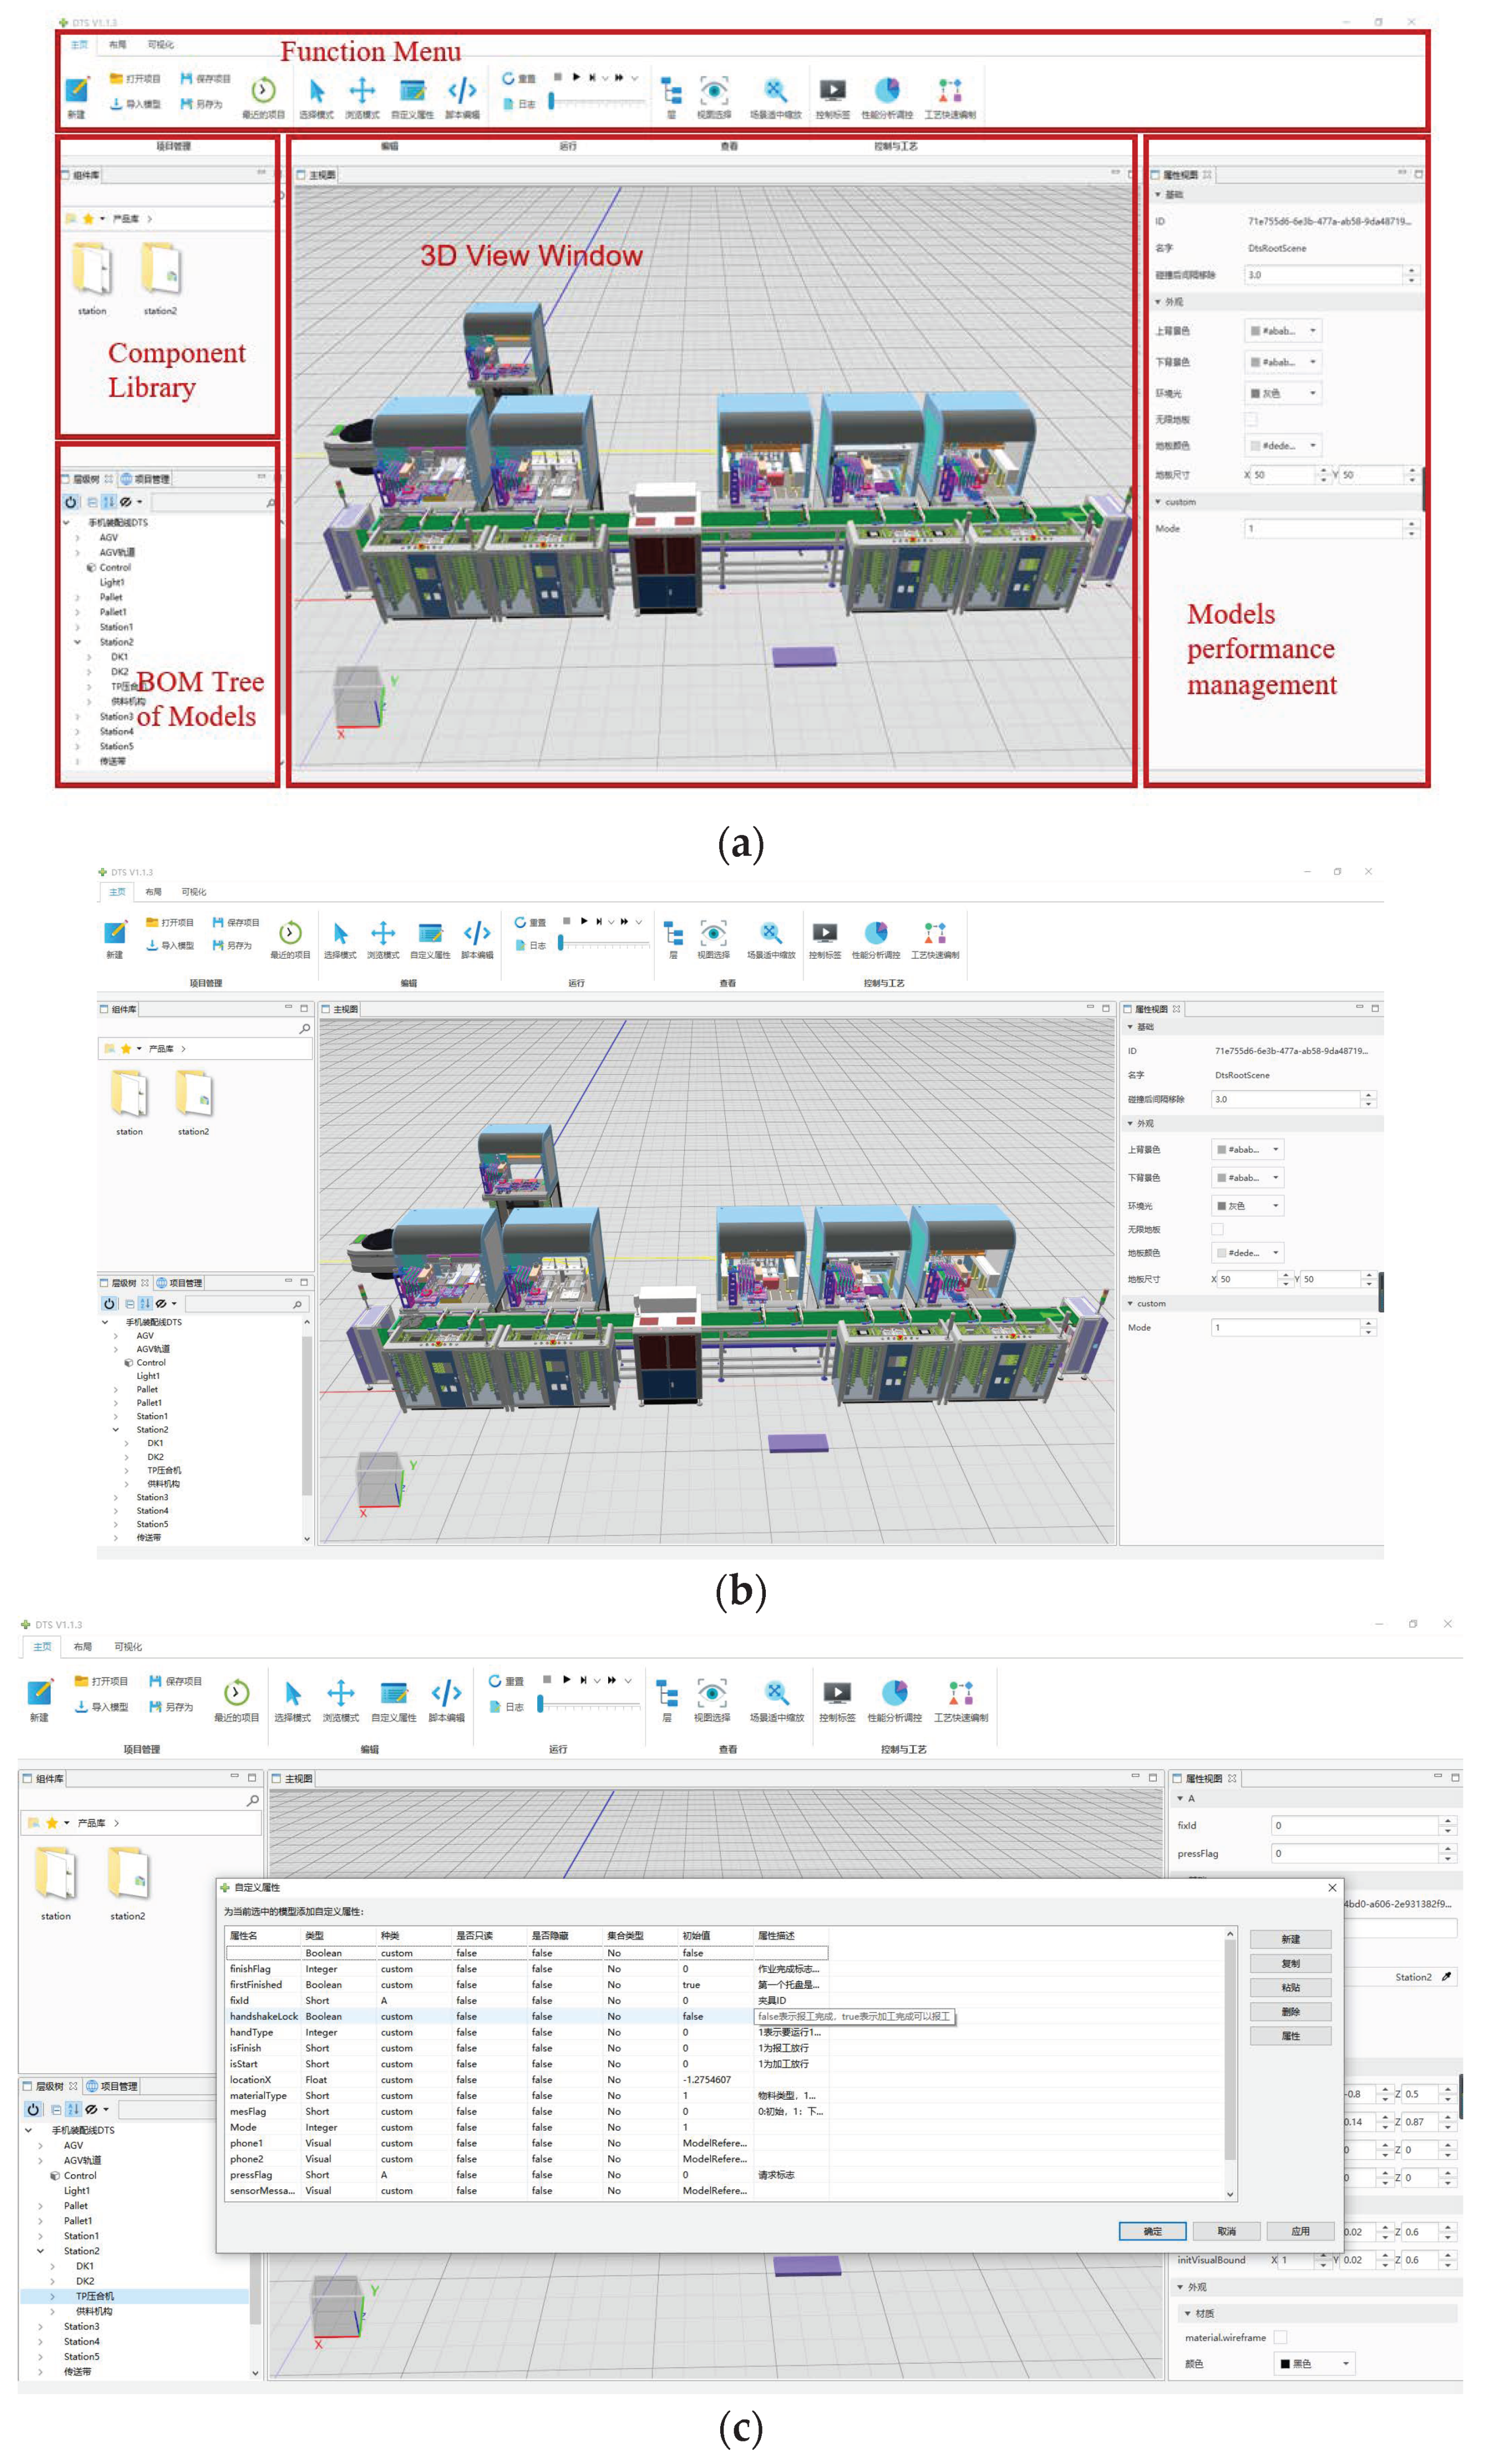Click the 应用 apply button
Image resolution: width=1486 pixels, height=2464 pixels.
pyautogui.click(x=1300, y=2231)
